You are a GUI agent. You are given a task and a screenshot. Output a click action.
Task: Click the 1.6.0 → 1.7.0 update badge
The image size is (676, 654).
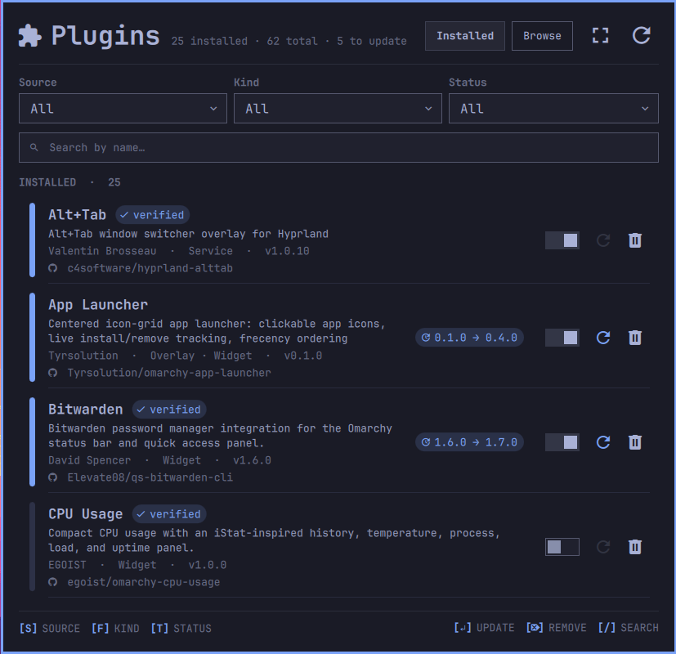click(469, 442)
